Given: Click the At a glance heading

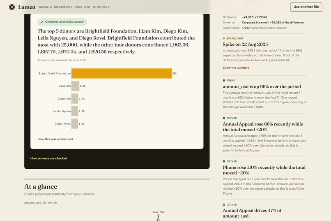Looking at the screenshot, I should (41, 186).
